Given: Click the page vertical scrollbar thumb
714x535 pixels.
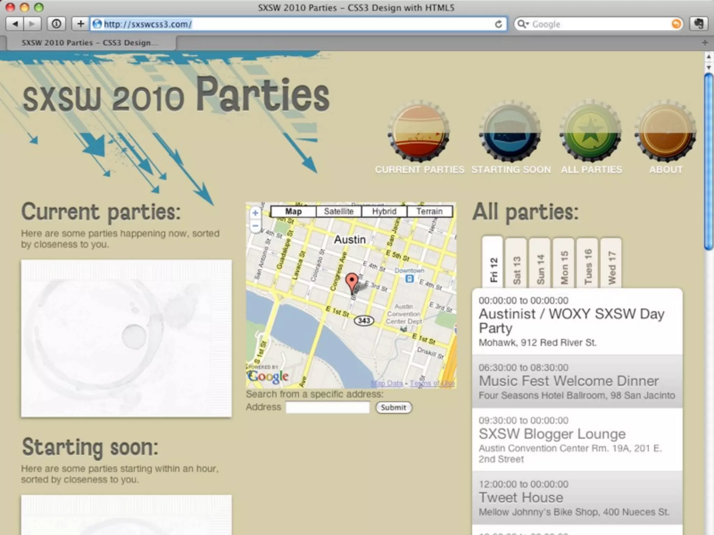Looking at the screenshot, I should click(708, 162).
